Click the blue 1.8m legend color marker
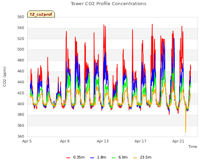Screen dimensions: 218x164 coord(92,158)
